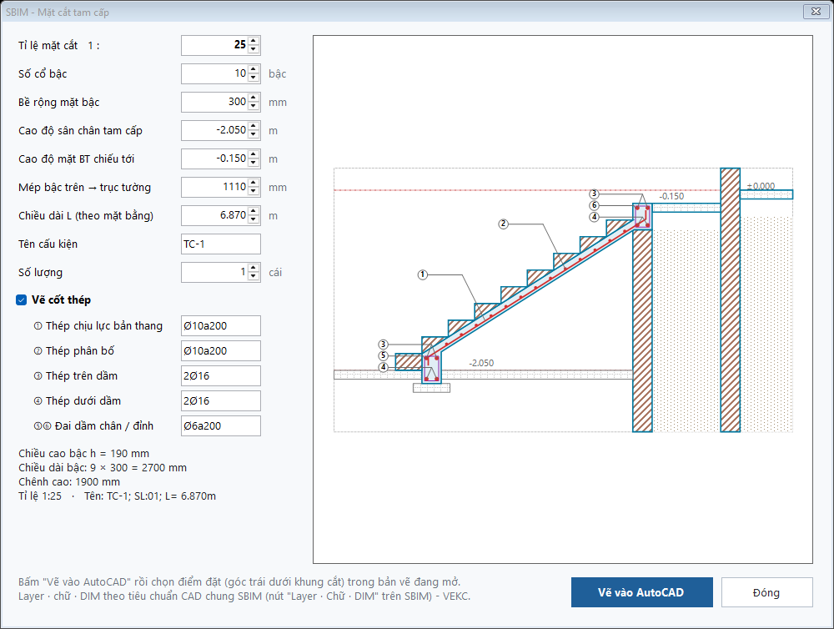Click the "Chênh cao: 1900 mm" text
834x629 pixels.
click(69, 481)
